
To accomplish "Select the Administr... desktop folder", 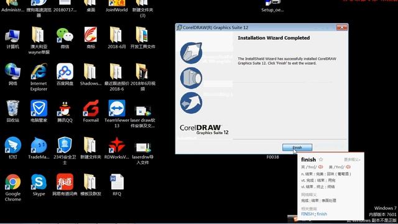I will coord(12,6).
